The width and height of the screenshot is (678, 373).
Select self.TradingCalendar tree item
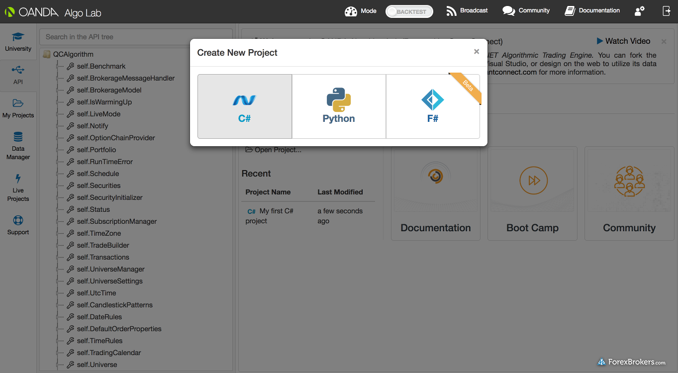tap(109, 353)
